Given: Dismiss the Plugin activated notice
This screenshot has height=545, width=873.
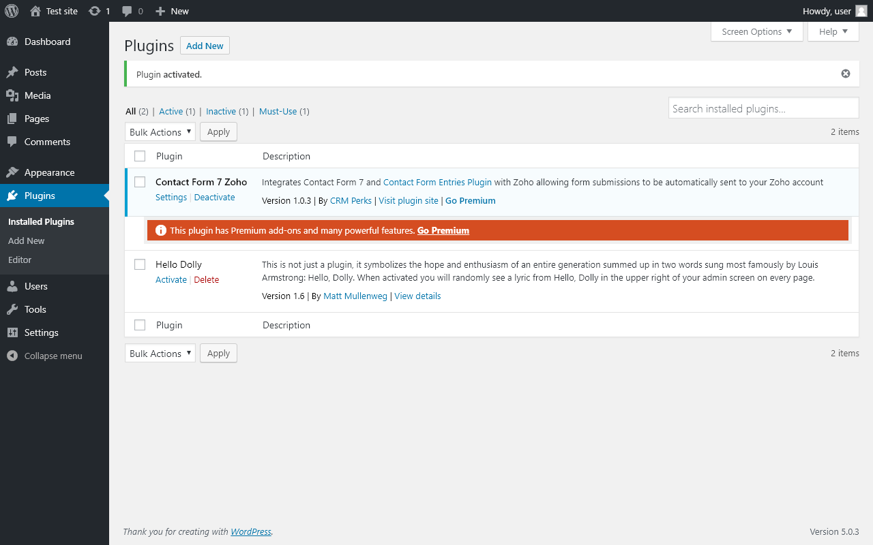Looking at the screenshot, I should [846, 74].
